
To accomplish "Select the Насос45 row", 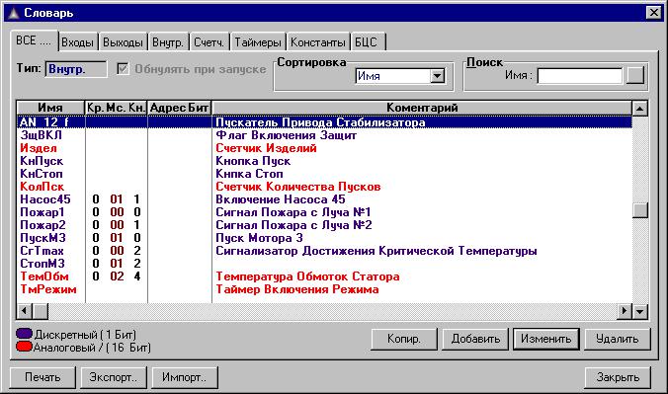I will 324,199.
